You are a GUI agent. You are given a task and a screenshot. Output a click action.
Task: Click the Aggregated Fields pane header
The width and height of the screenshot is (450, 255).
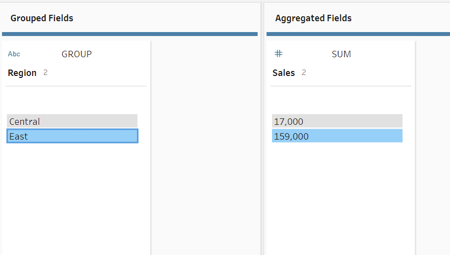point(314,18)
